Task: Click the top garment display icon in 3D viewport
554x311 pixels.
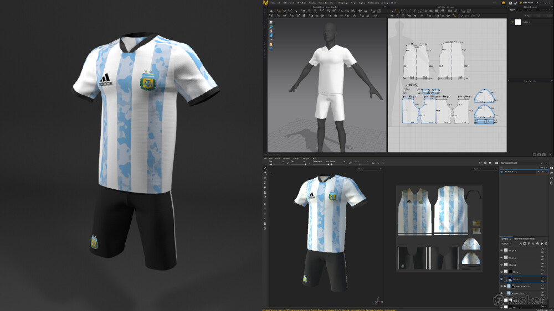Action: click(271, 22)
